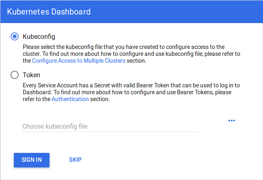Image resolution: width=263 pixels, height=180 pixels.
Task: Click the Token option label
Action: tap(31, 75)
